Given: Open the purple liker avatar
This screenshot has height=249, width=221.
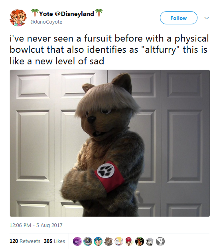Looking at the screenshot, I should [x=77, y=241].
